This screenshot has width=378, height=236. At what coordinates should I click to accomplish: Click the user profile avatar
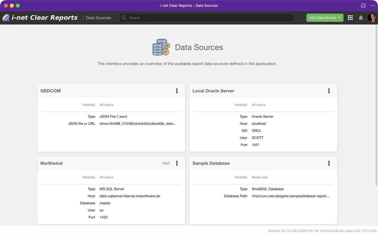click(372, 18)
